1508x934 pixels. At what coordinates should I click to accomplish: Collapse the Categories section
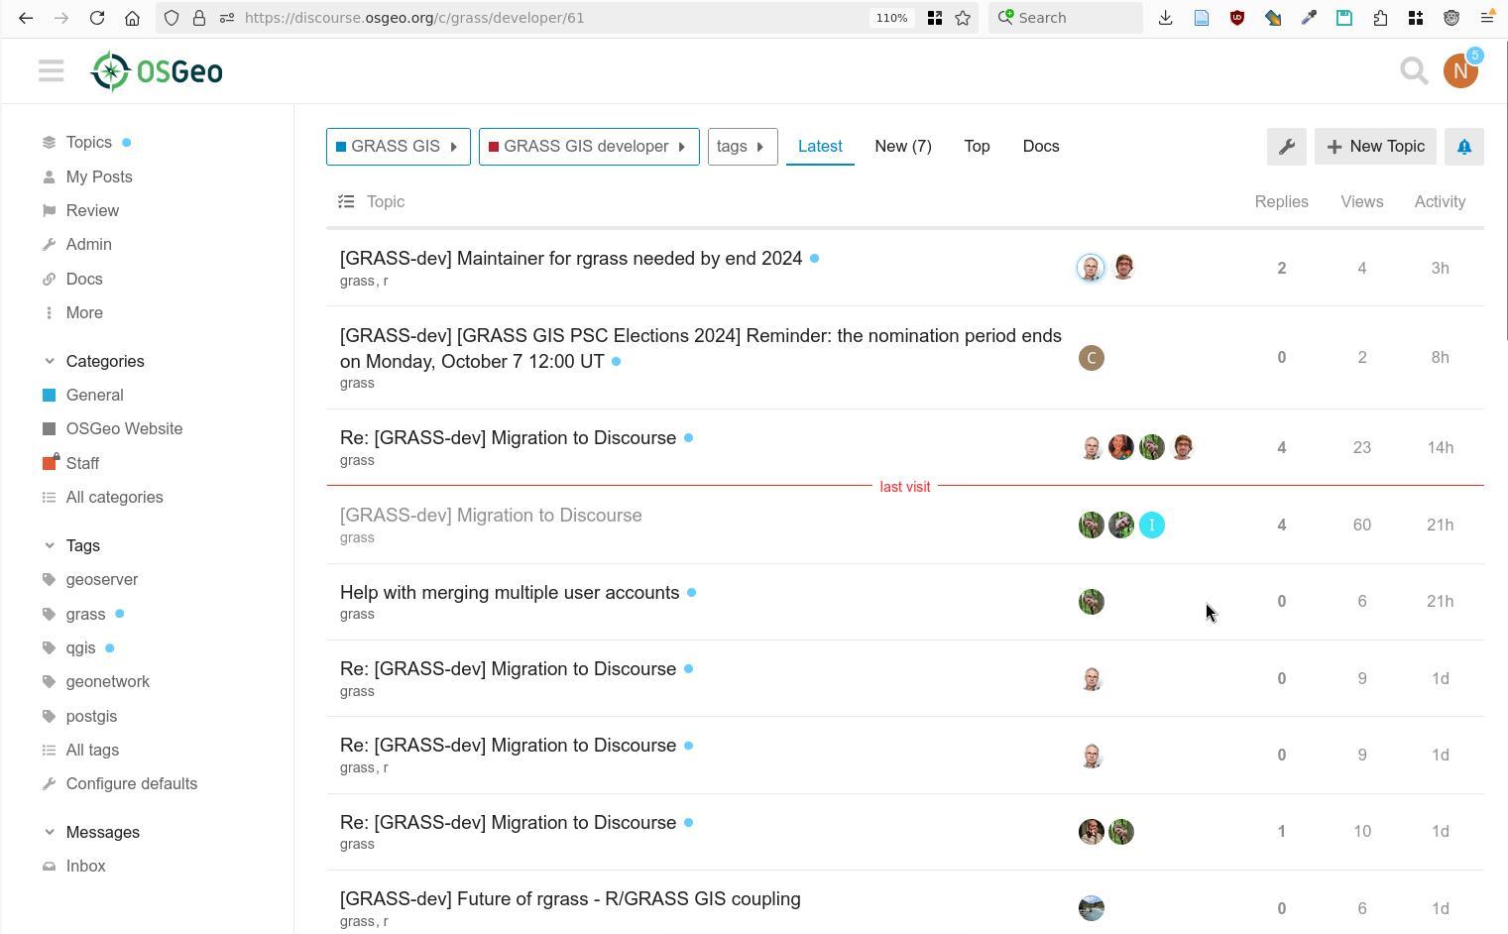coord(94,361)
